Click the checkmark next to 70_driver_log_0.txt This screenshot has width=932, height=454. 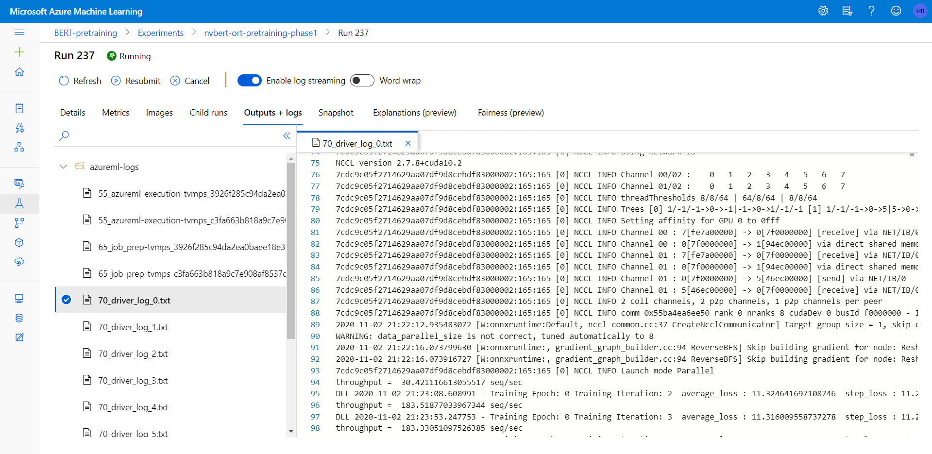pyautogui.click(x=67, y=300)
